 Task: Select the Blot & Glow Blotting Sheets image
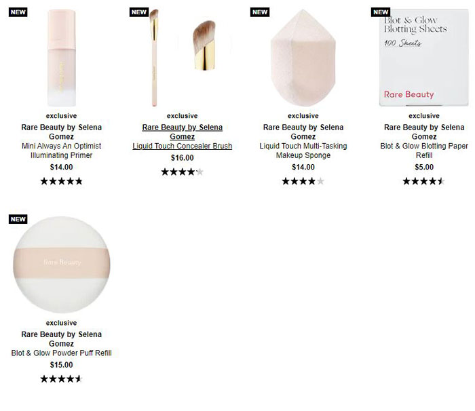tap(423, 58)
